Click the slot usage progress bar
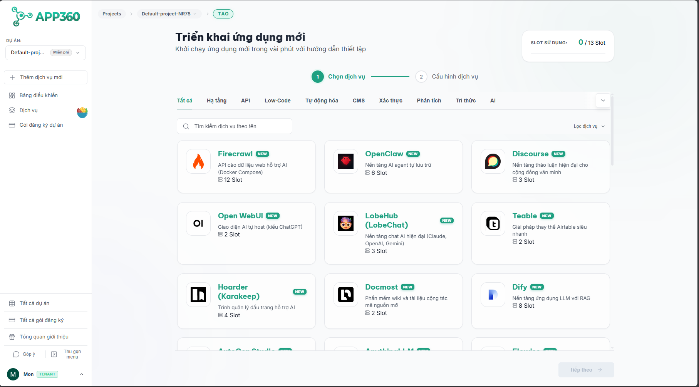Image resolution: width=699 pixels, height=387 pixels. [567, 55]
